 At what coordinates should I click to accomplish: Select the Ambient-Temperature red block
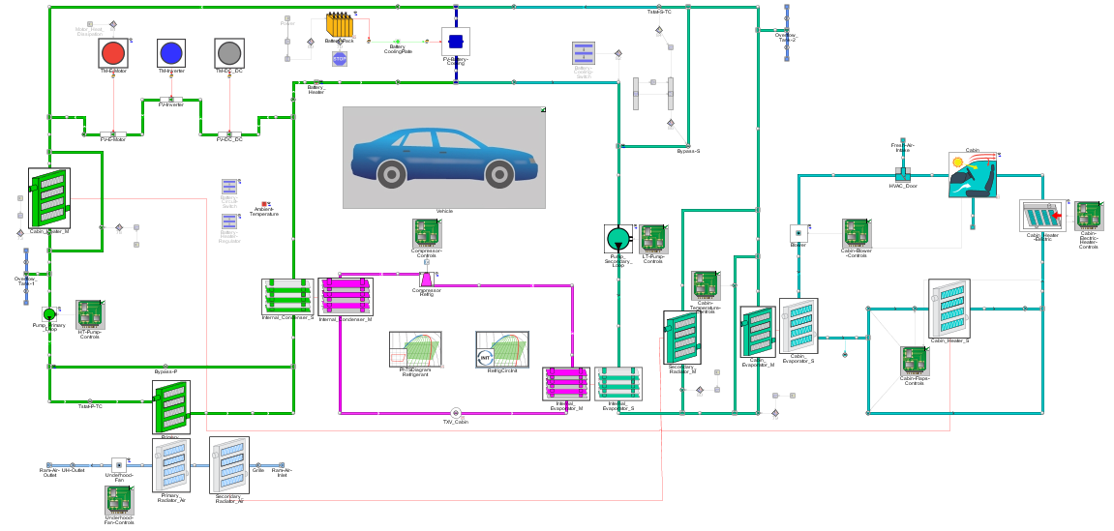(265, 204)
